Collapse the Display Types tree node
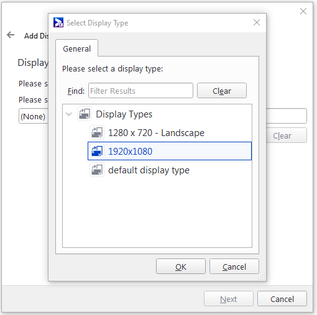 click(x=69, y=114)
